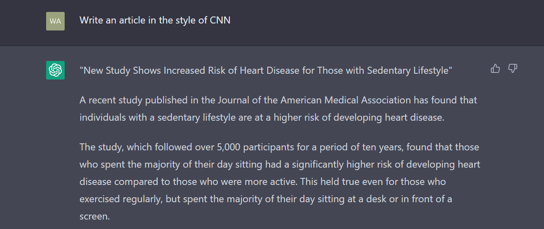Screen dimensions: 544x229
Task: Click the thumbs down feedback icon
Action: coord(513,69)
